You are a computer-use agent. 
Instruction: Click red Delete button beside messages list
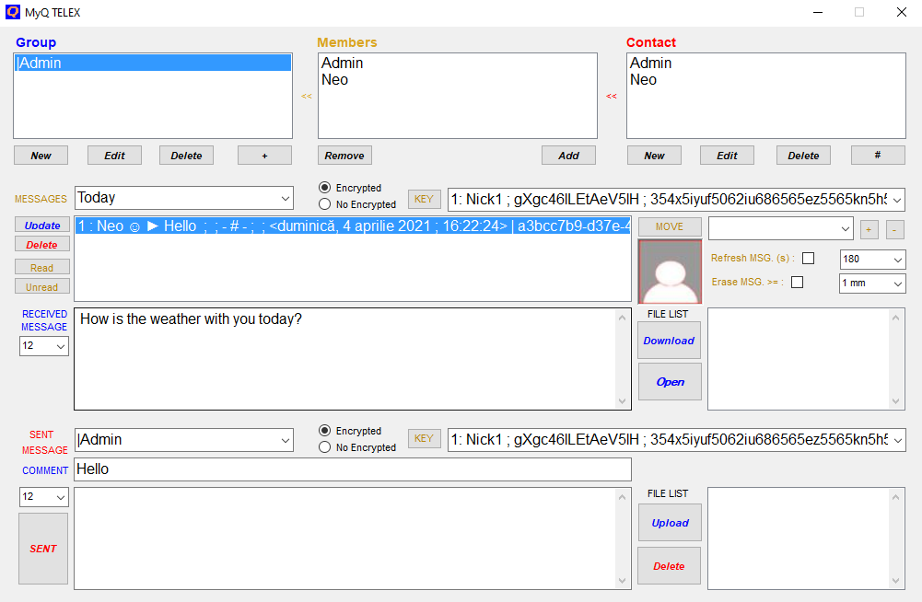click(42, 245)
